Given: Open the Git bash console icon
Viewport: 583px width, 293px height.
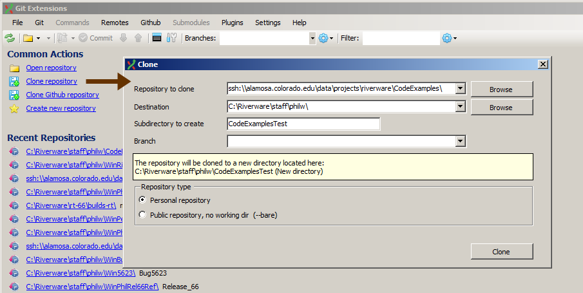Looking at the screenshot, I should click(x=157, y=38).
